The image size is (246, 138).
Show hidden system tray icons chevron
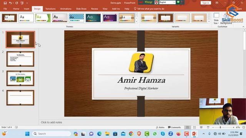tap(204, 134)
